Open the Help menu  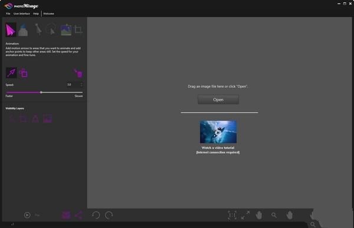[x=36, y=14]
